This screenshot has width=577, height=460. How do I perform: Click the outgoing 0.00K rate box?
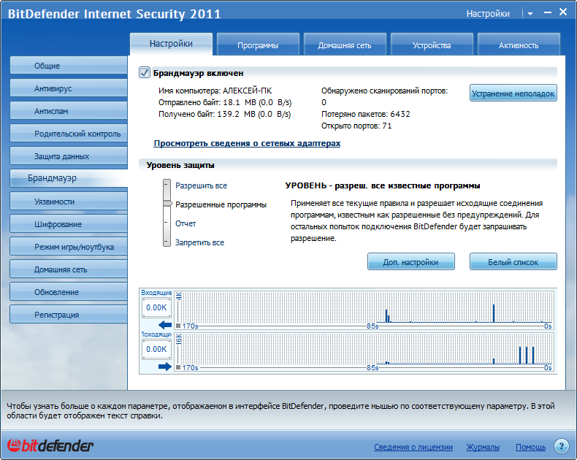point(156,349)
